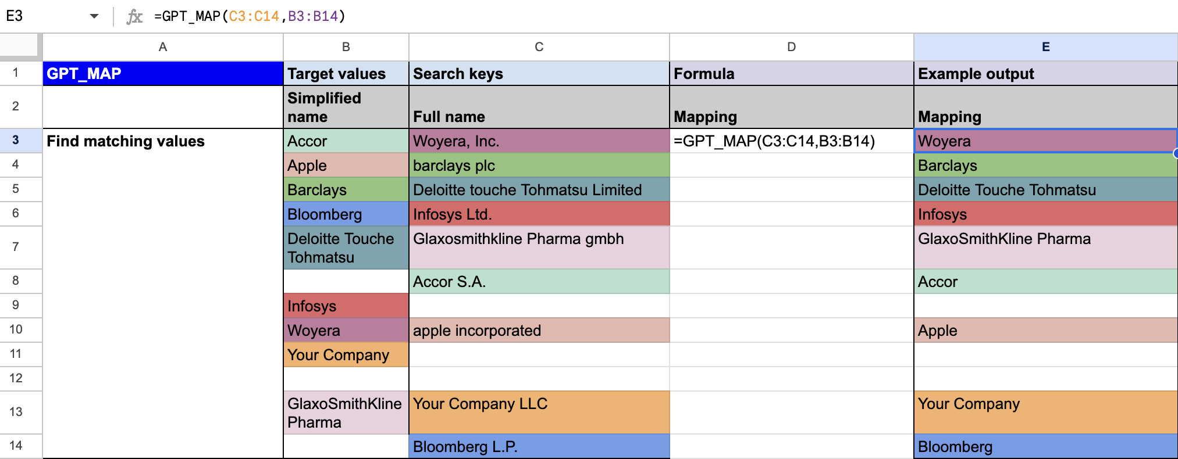
Task: Click 'Your Company' cell in column B
Action: pyautogui.click(x=346, y=355)
